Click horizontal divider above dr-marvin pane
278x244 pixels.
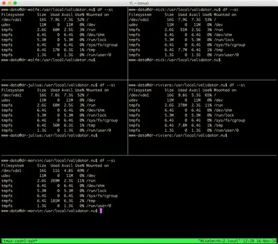[x=139, y=155]
